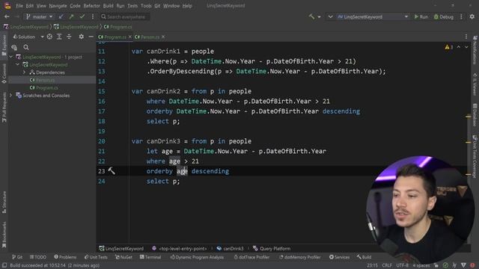Click the Push green arrow icon
The height and width of the screenshot is (269, 479).
(72, 16)
